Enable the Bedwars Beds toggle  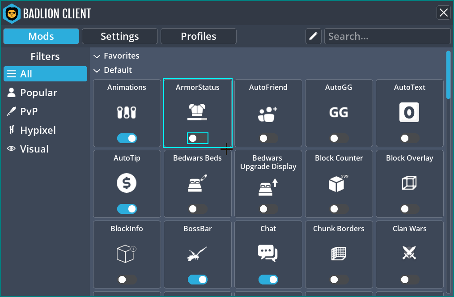197,209
